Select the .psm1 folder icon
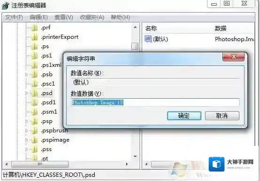The image size is (260, 181). point(35,112)
